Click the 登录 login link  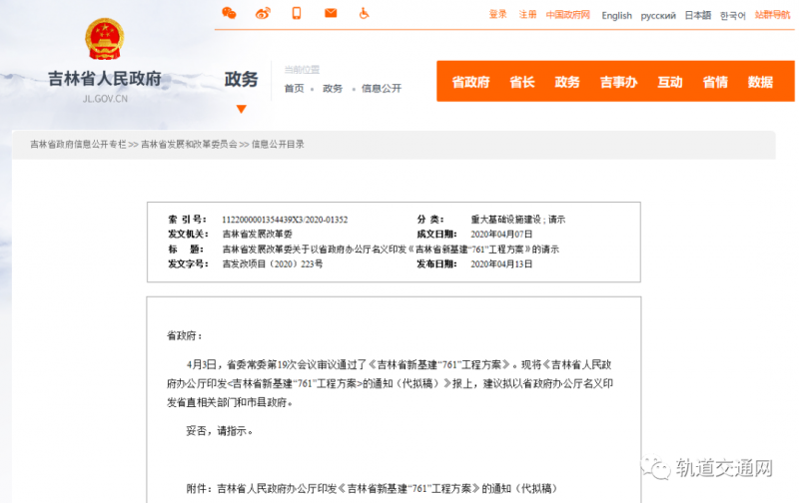498,15
